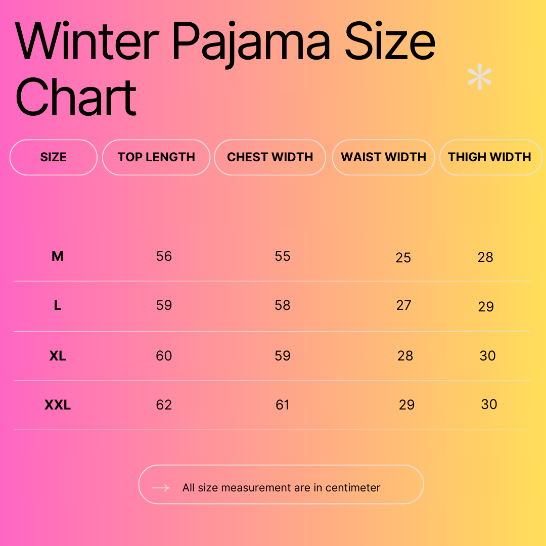Click the CHEST WIDTH header
Image resolution: width=546 pixels, height=546 pixels.
270,157
